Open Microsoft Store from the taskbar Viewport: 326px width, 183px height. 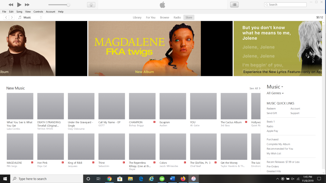pos(120,179)
